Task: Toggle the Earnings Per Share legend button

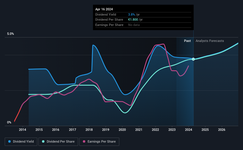Action: pyautogui.click(x=99, y=142)
